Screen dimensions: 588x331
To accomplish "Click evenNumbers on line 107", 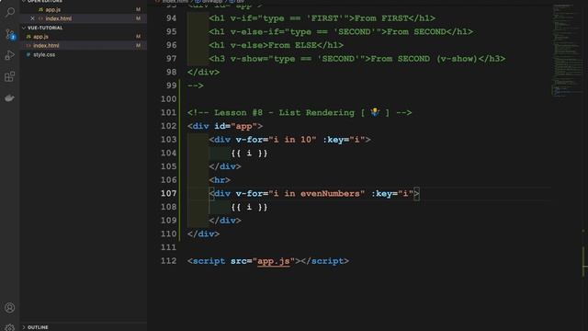I will (x=330, y=194).
